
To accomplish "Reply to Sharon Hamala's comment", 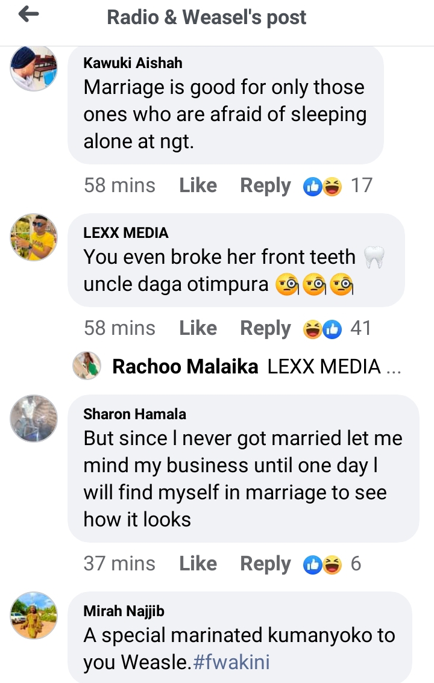I will (x=265, y=564).
